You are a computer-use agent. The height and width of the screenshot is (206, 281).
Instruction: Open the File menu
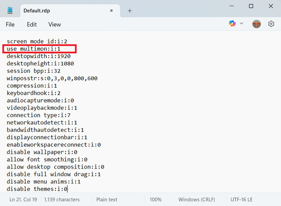click(10, 25)
